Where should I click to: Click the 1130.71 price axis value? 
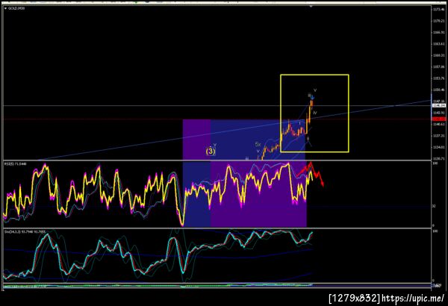(x=439, y=158)
